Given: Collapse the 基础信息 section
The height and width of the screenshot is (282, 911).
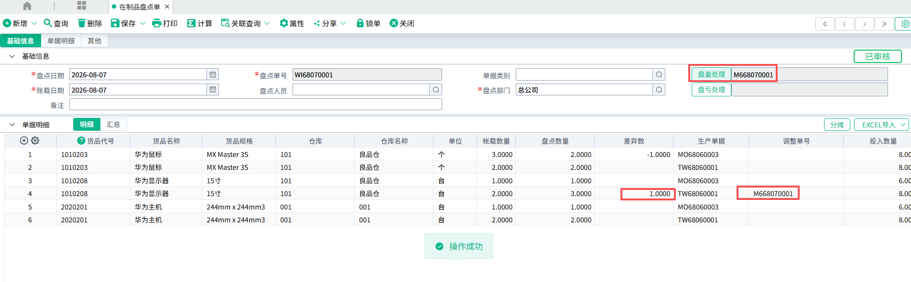Looking at the screenshot, I should (12, 56).
